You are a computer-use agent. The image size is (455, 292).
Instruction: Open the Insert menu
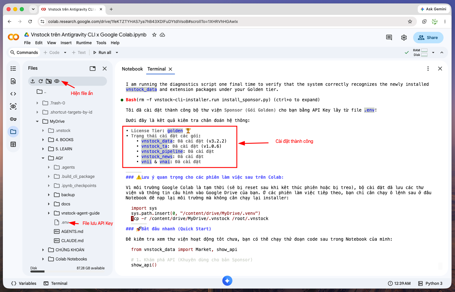pos(66,43)
